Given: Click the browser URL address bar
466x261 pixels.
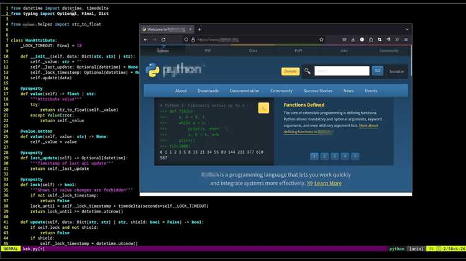Looking at the screenshot, I should pos(255,40).
